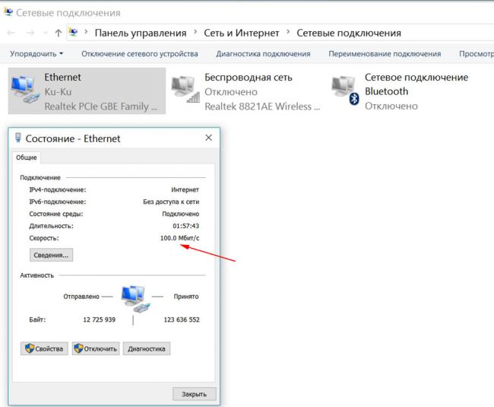The image size is (494, 407).
Task: Select the Ethernet network adapter icon
Action: 26,91
